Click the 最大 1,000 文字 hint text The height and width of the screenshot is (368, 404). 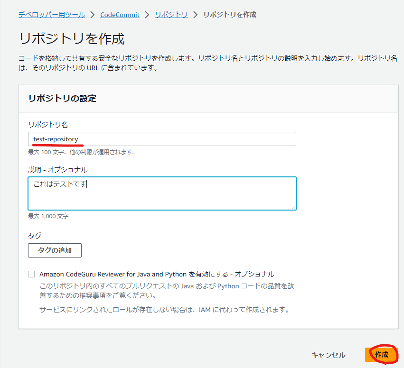click(48, 216)
